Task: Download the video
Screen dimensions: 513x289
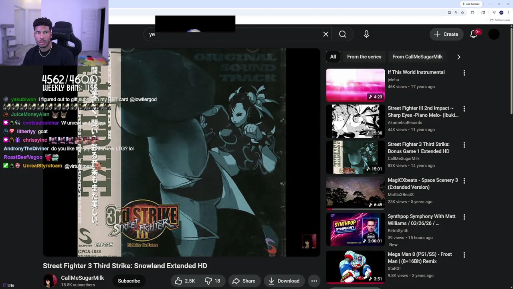Action: click(284, 281)
